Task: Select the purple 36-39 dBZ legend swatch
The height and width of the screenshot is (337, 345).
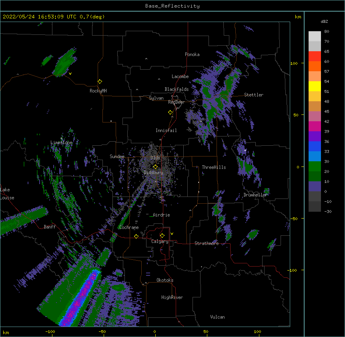Action: click(x=315, y=136)
